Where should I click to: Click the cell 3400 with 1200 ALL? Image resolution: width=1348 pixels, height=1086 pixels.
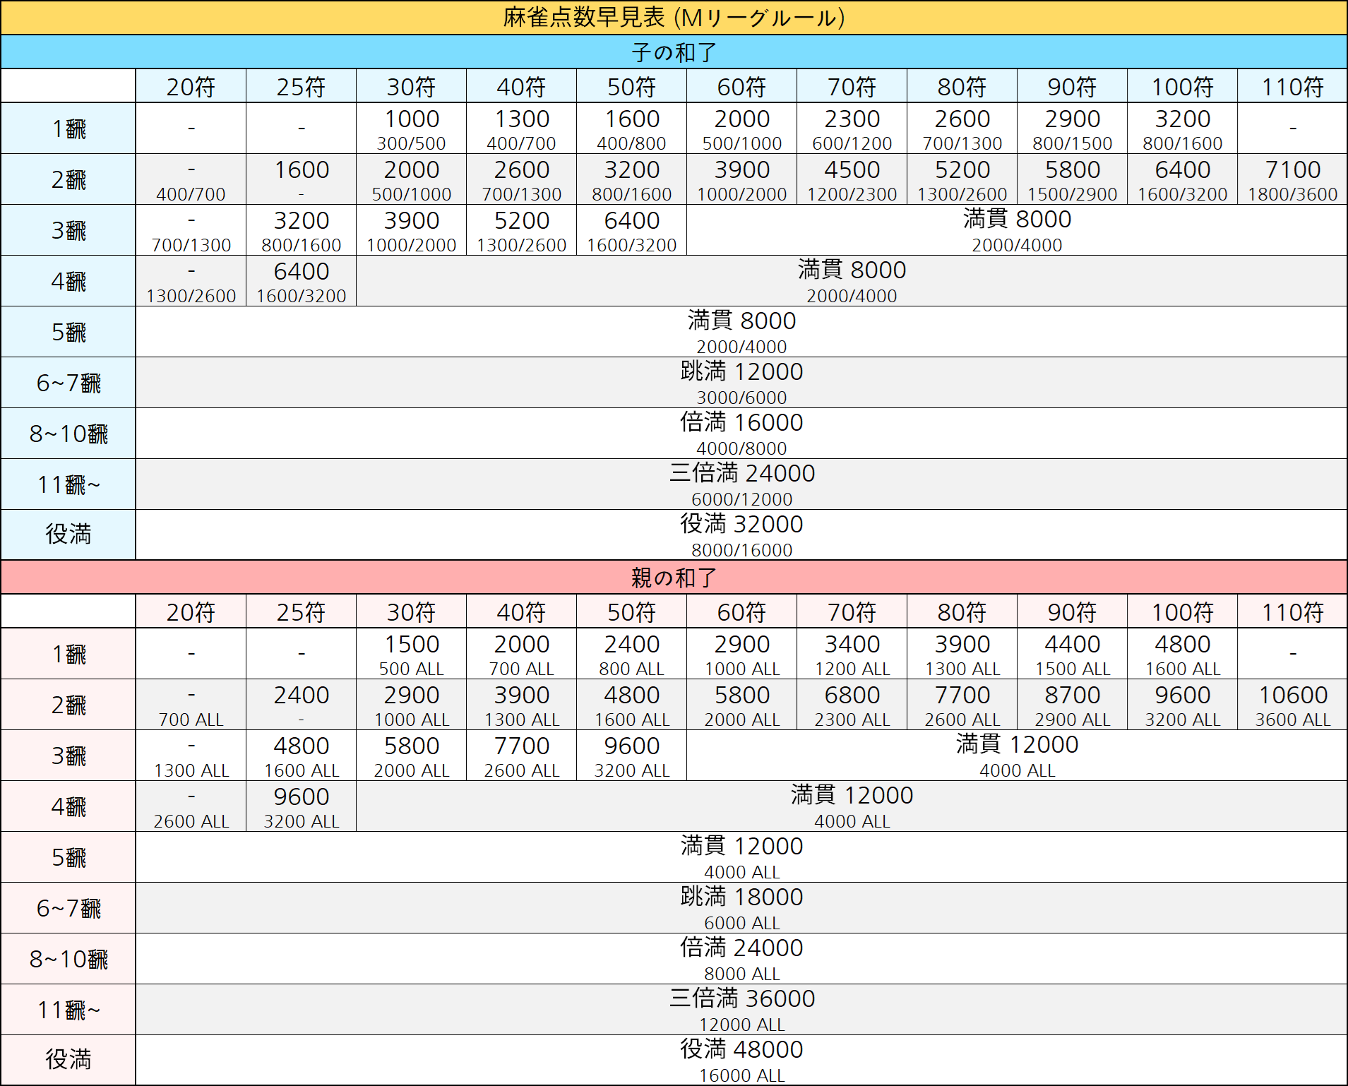tap(852, 654)
